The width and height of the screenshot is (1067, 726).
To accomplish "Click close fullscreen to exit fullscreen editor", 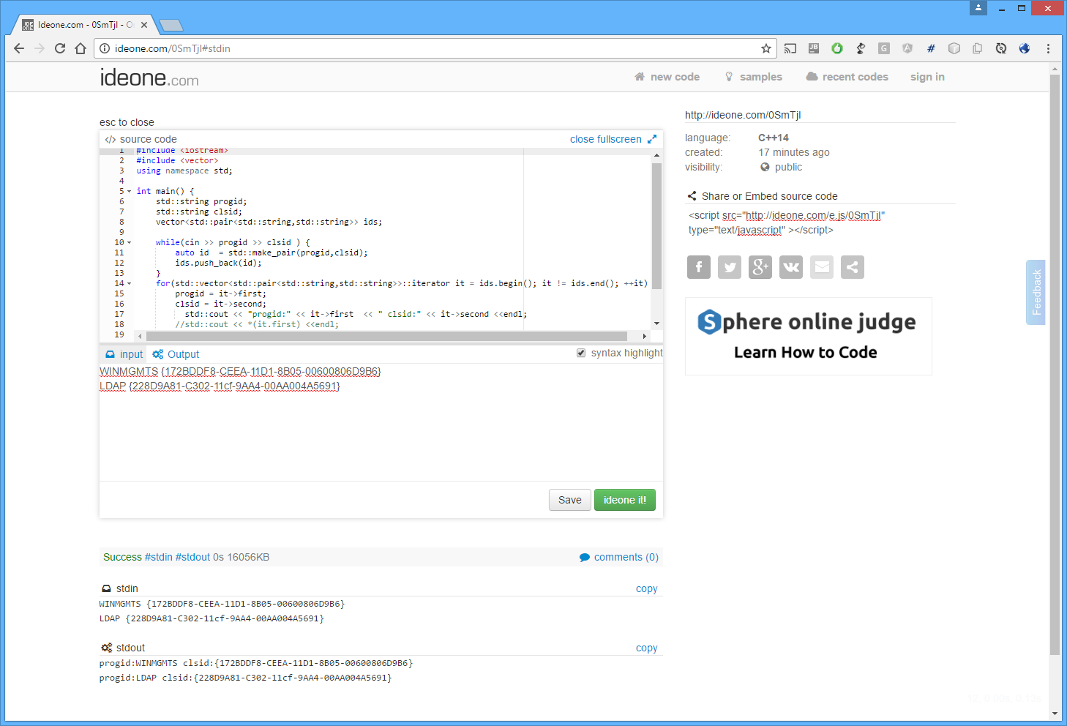I will 605,138.
